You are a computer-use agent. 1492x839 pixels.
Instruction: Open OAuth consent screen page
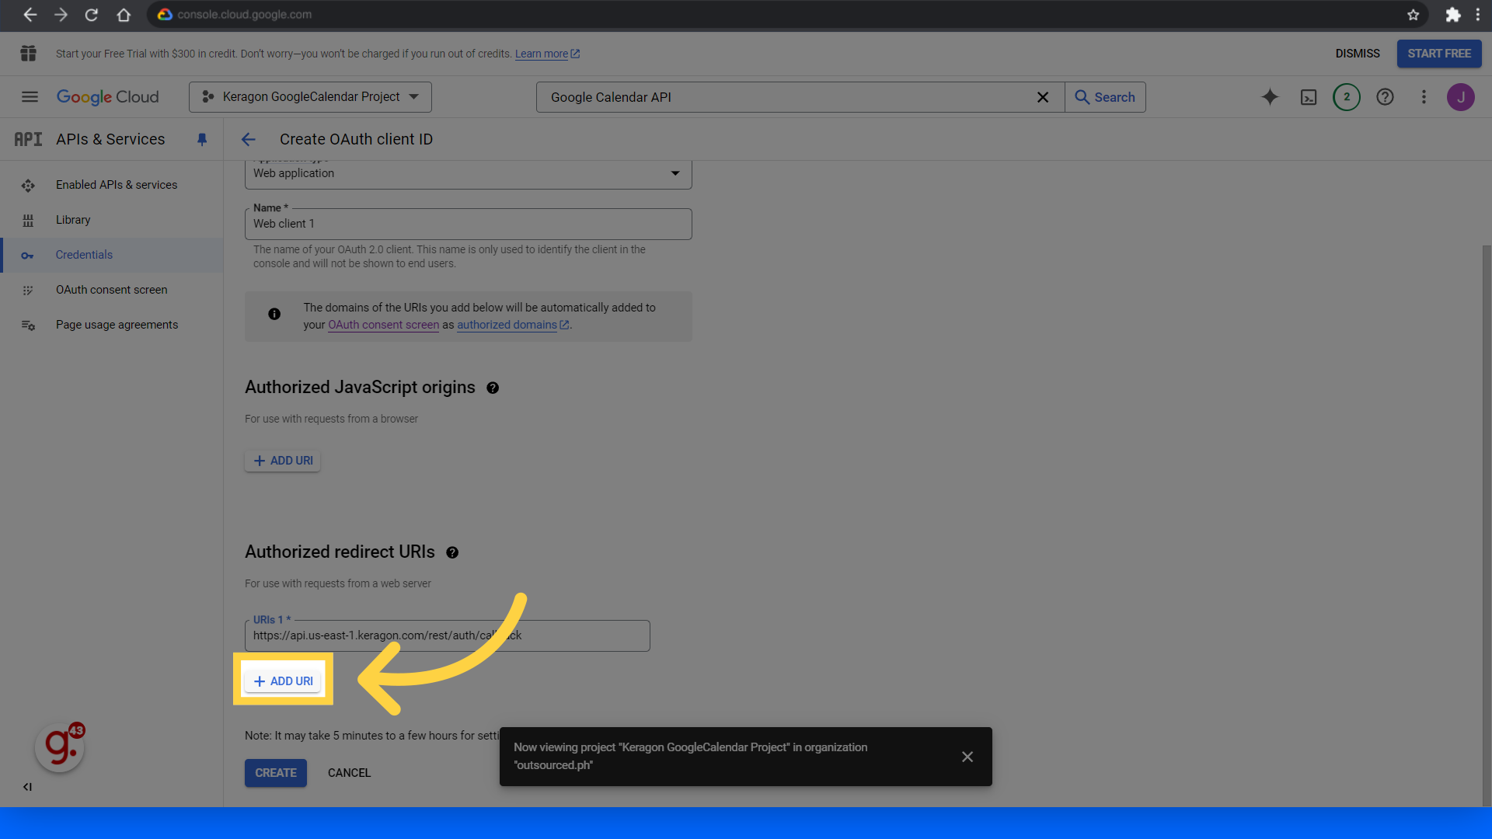[x=112, y=290]
